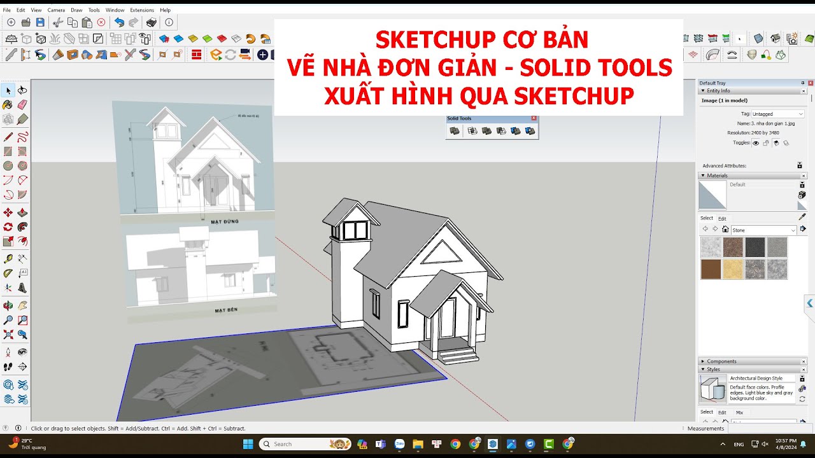This screenshot has height=458, width=815.
Task: Select the Rotate tool
Action: [x=8, y=227]
